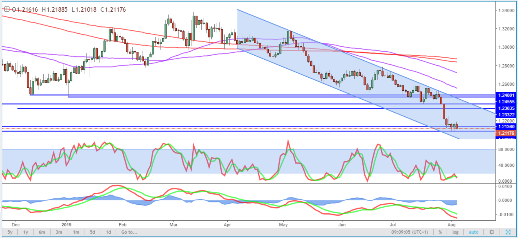Image resolution: width=518 pixels, height=238 pixels.
Task: Set range to 1y
Action: pyautogui.click(x=26, y=232)
